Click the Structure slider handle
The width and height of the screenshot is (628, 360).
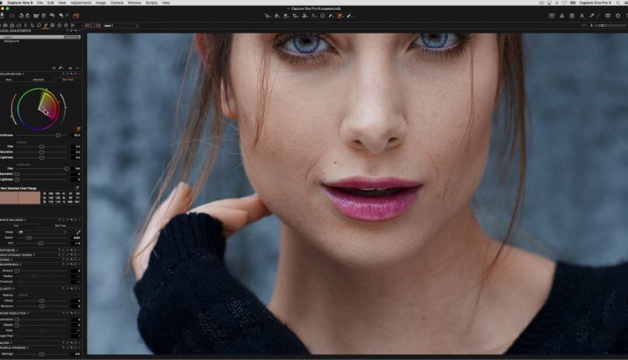click(42, 306)
